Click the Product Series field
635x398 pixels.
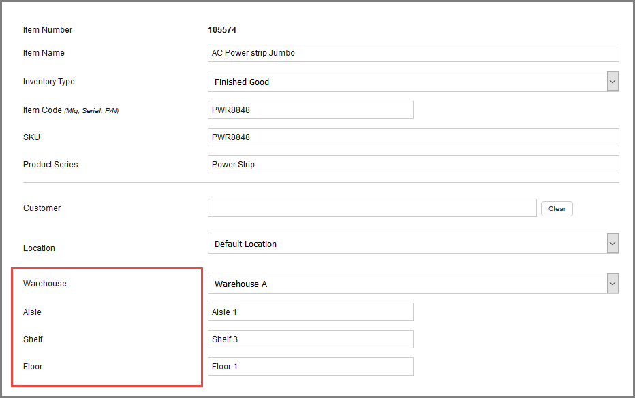(x=413, y=164)
